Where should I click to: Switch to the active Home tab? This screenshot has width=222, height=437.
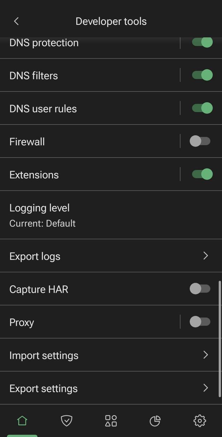[x=22, y=420]
